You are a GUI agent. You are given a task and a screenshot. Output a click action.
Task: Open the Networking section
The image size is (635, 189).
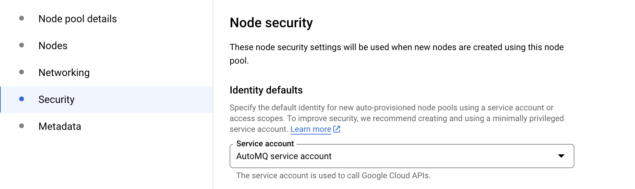pyautogui.click(x=64, y=73)
